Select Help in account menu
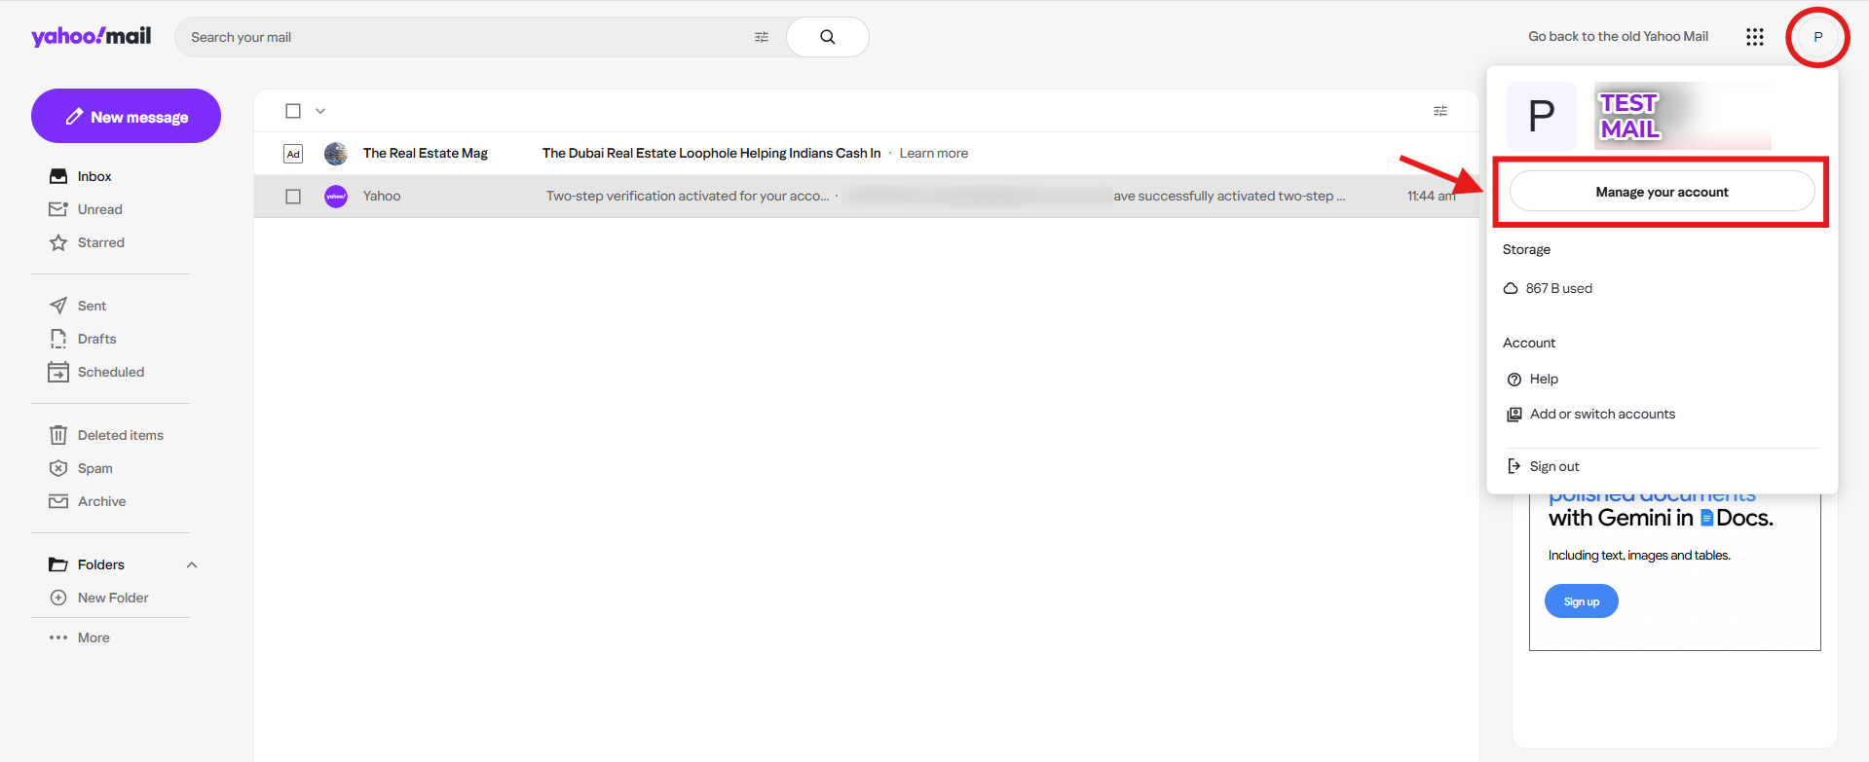This screenshot has width=1869, height=762. coord(1543,379)
